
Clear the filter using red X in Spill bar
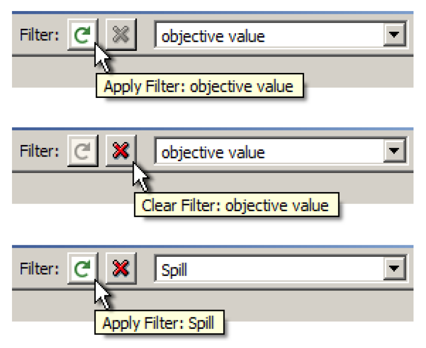tap(121, 269)
